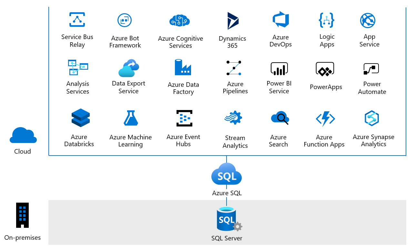415x252 pixels.
Task: Select the SQL Server database icon
Action: (x=229, y=219)
